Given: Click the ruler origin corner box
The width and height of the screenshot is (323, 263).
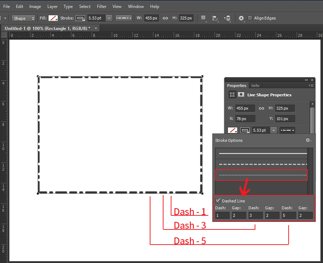Looking at the screenshot, I should click(4, 35).
